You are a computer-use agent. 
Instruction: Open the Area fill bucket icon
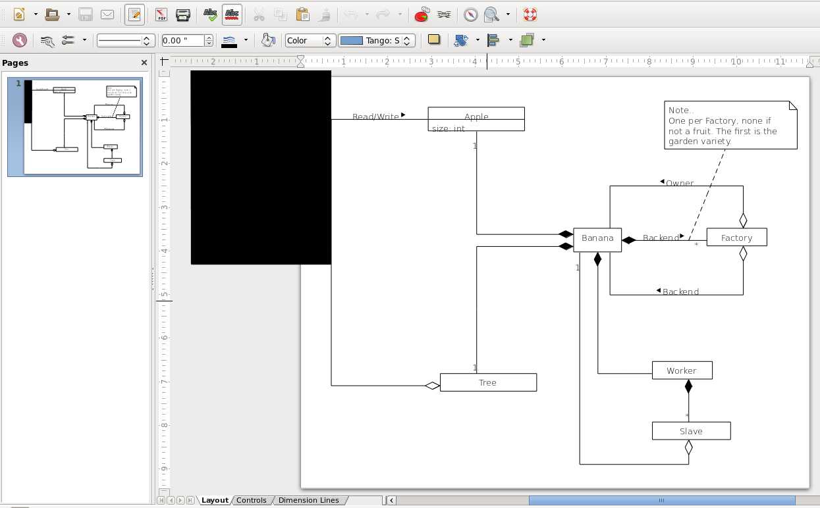pyautogui.click(x=267, y=40)
